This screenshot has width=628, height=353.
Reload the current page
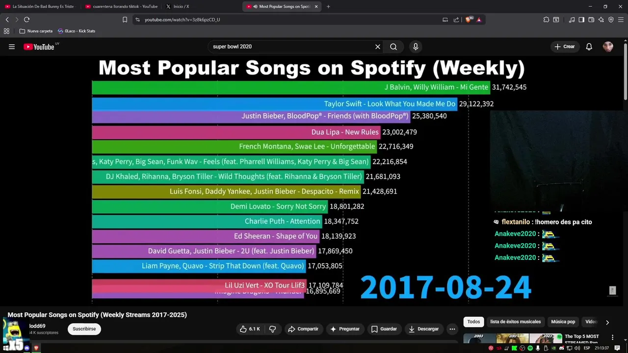tap(26, 20)
